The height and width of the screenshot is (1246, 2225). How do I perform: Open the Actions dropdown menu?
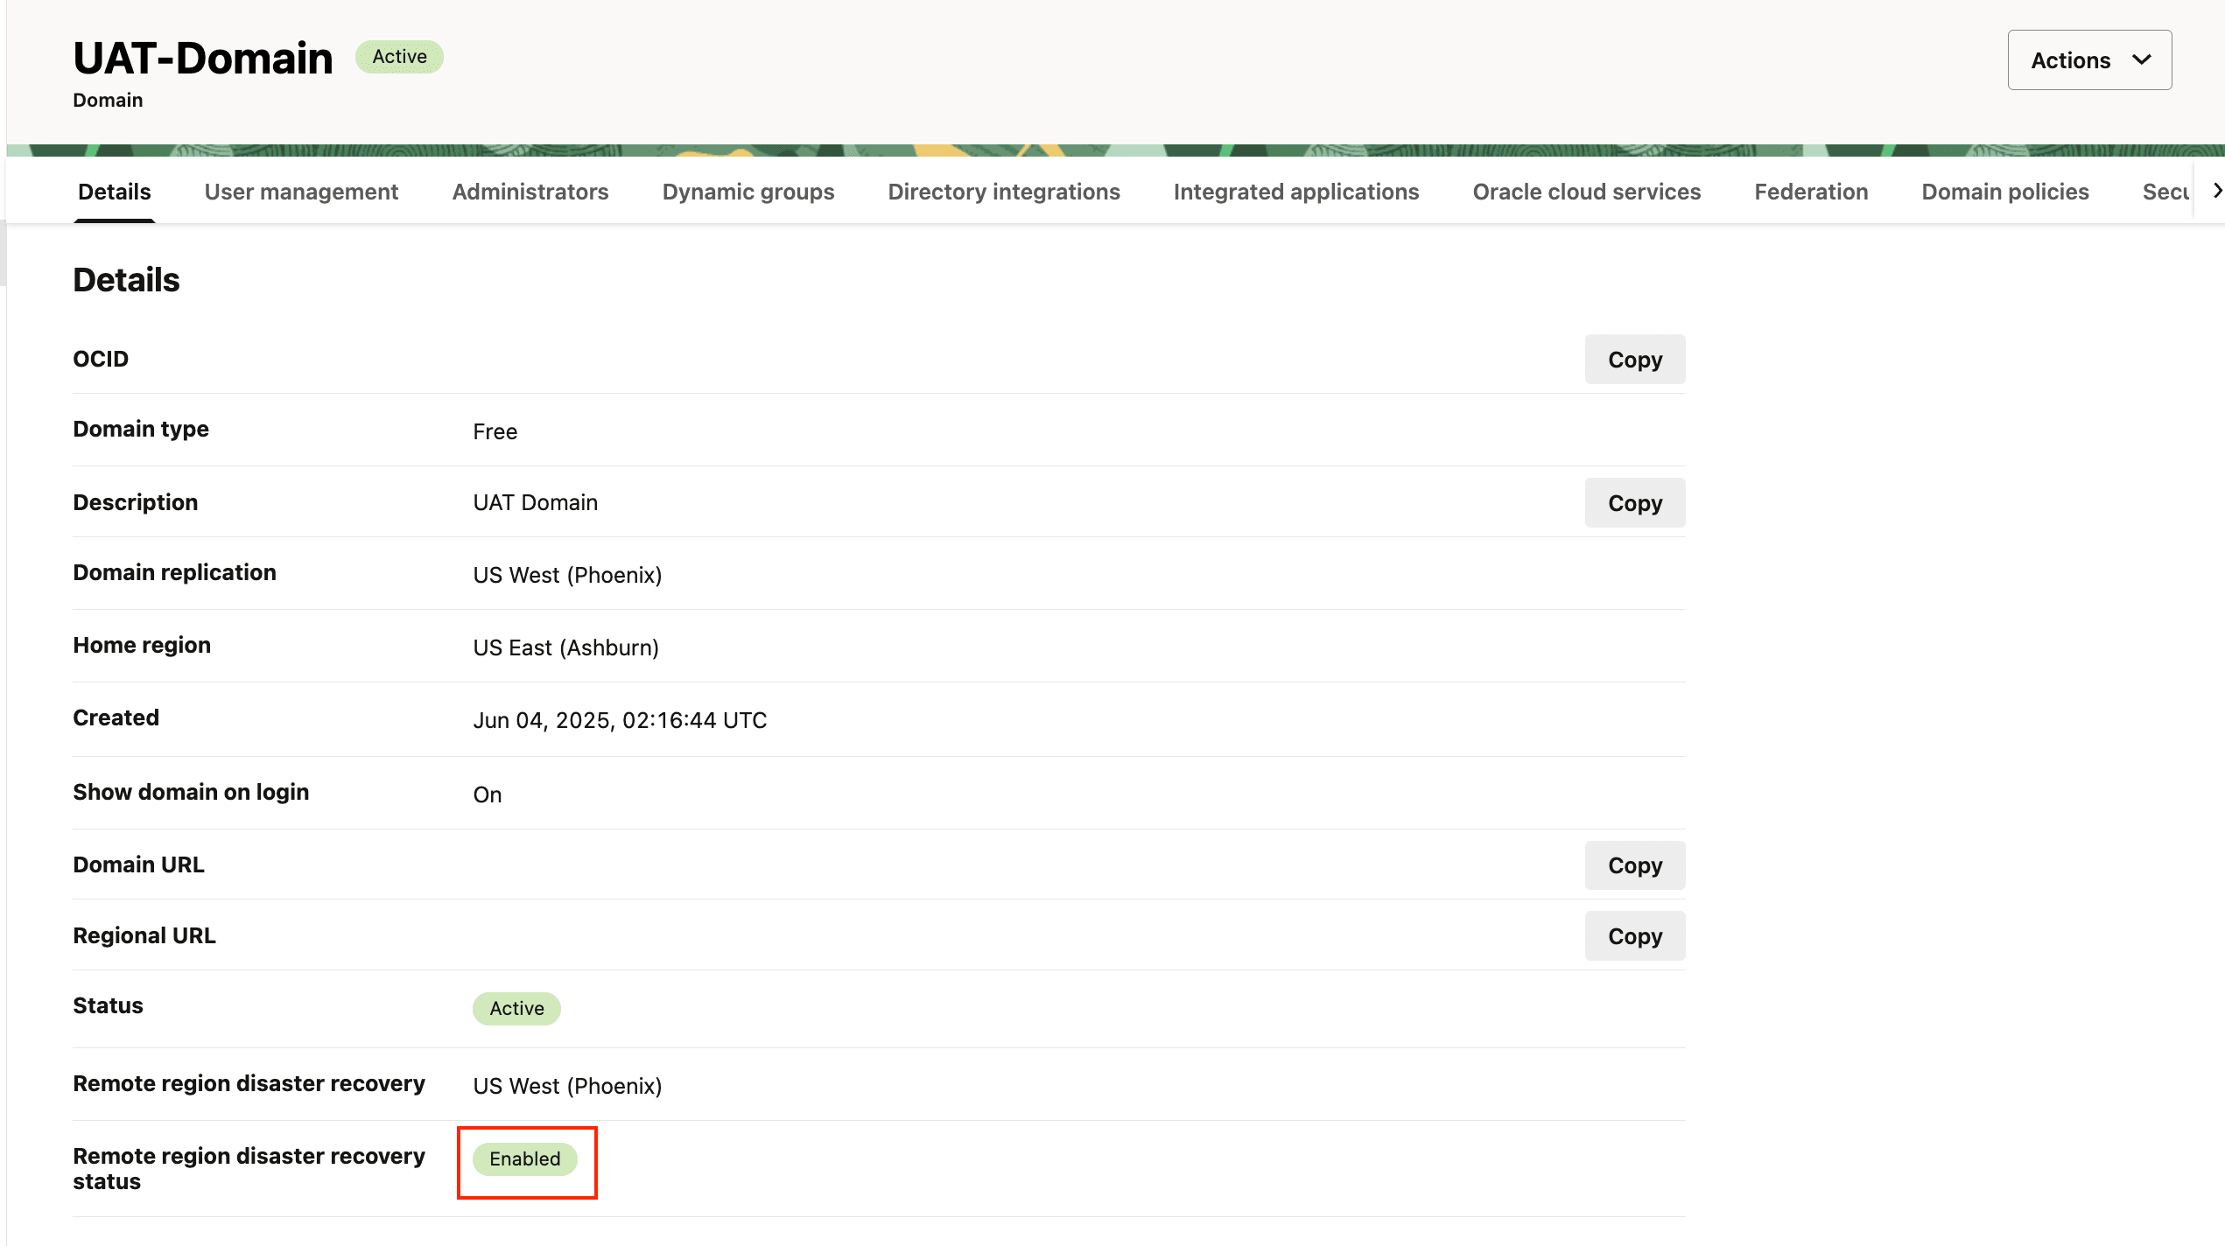point(2088,60)
